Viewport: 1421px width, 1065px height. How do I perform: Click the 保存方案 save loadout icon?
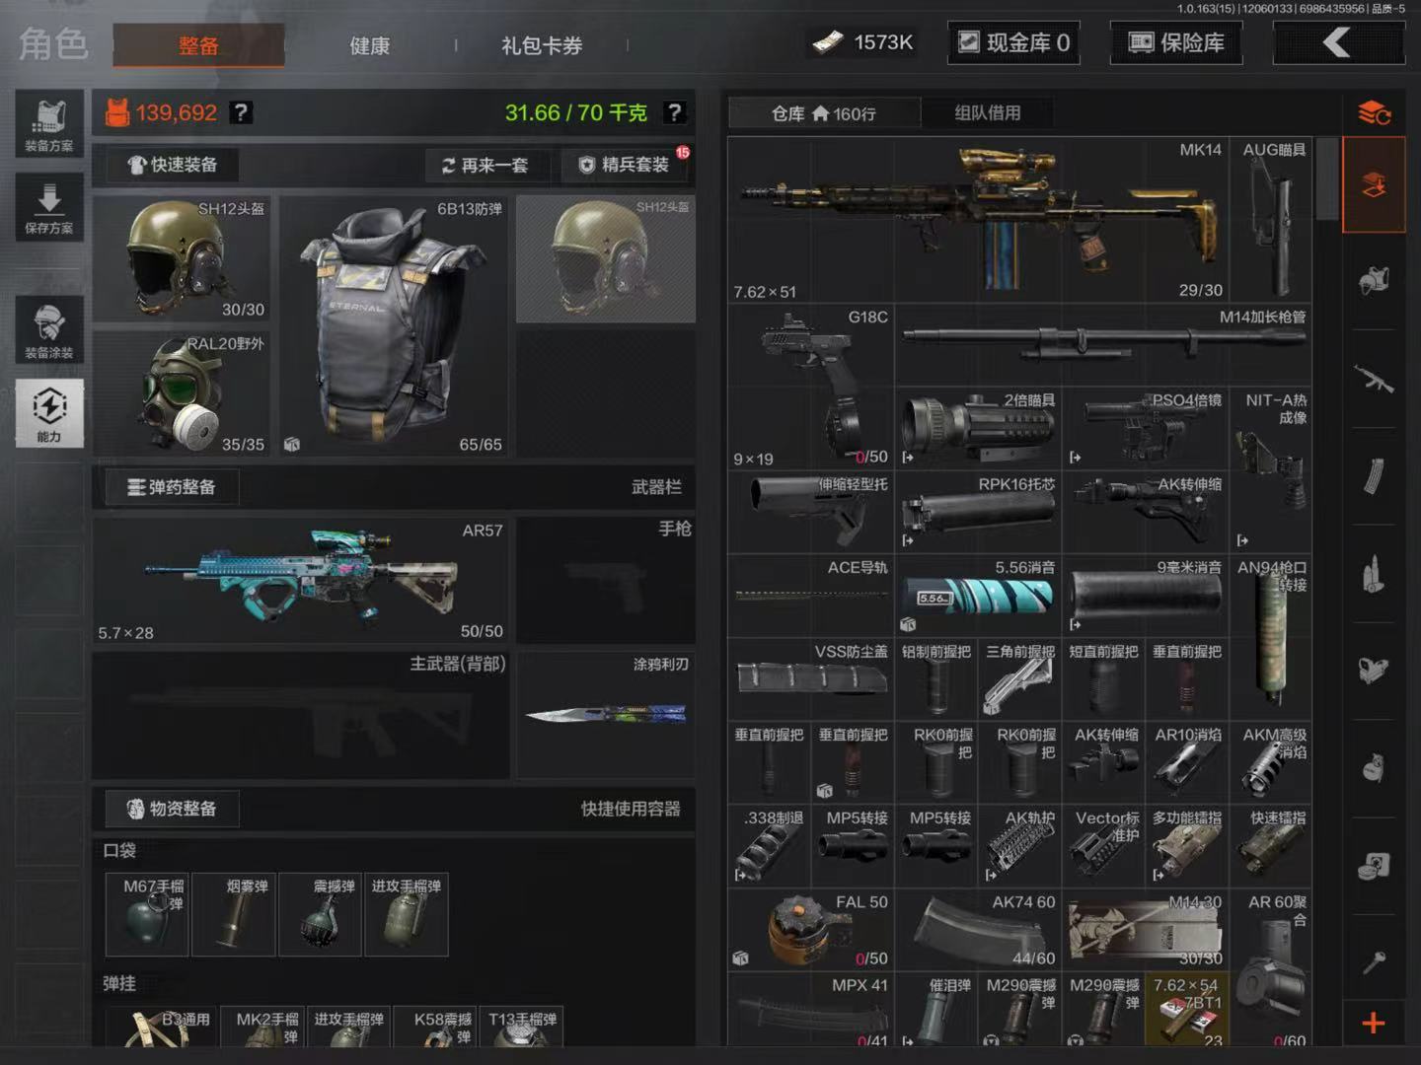[x=48, y=207]
